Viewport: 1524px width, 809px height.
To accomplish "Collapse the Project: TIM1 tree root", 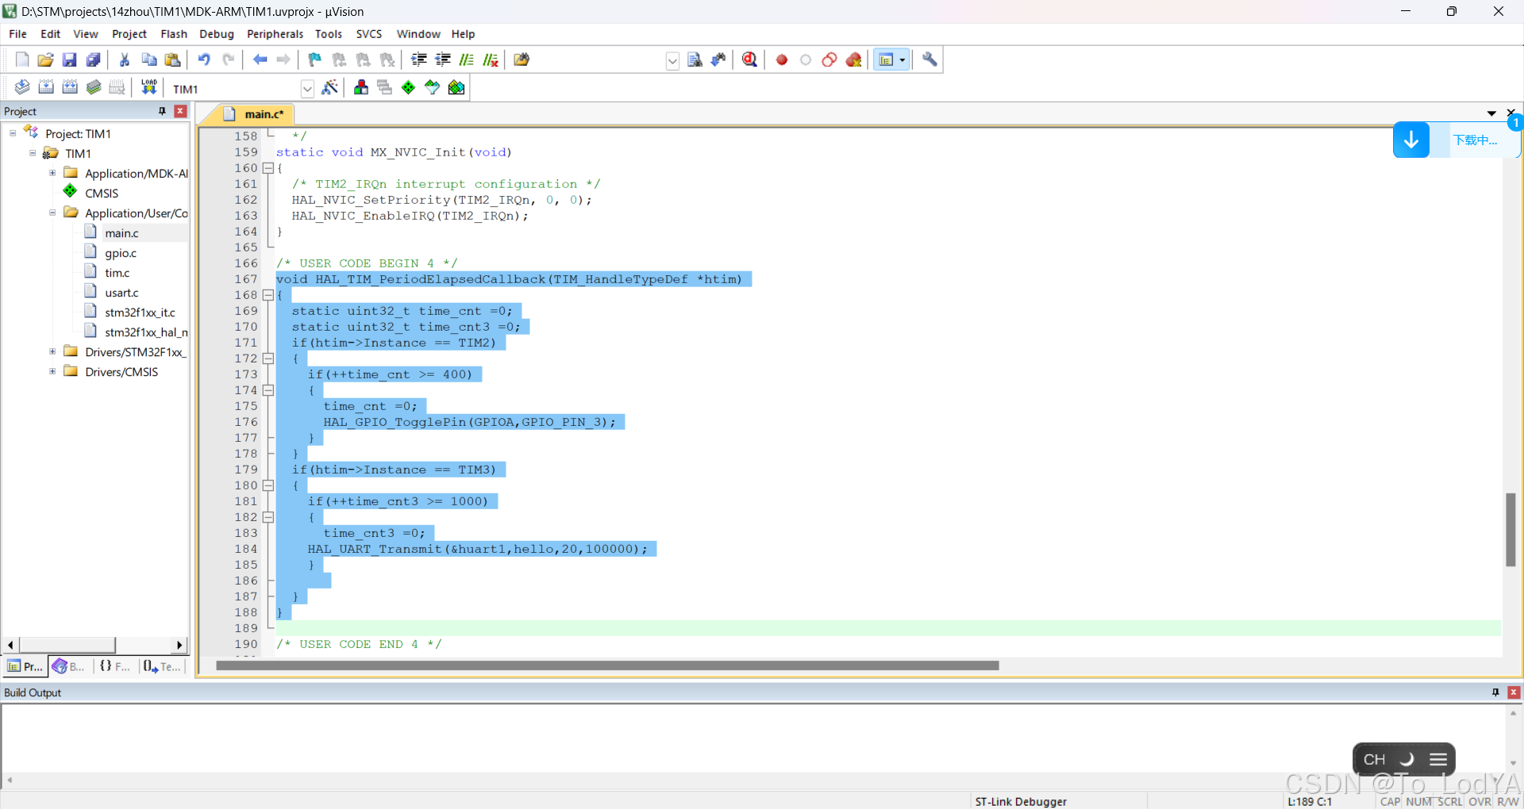I will 13,133.
